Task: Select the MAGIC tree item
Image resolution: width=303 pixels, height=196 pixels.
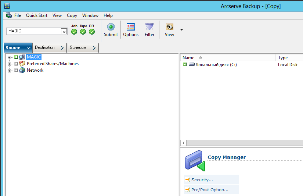Action: tap(34, 57)
